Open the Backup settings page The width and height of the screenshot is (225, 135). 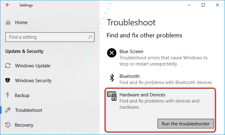click(x=22, y=95)
